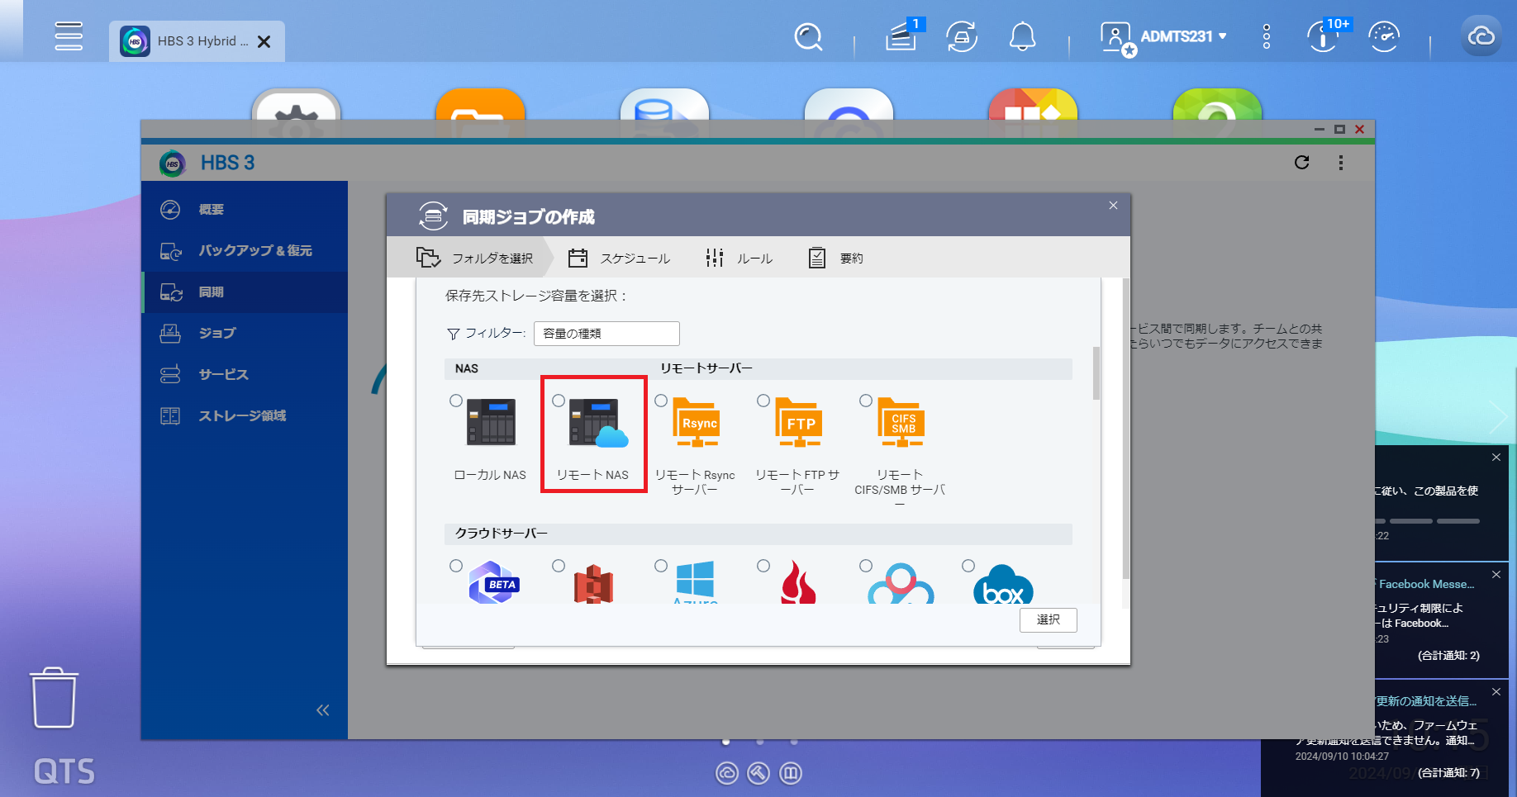This screenshot has width=1517, height=797.
Task: Open the サービス services sidebar item
Action: (x=245, y=375)
